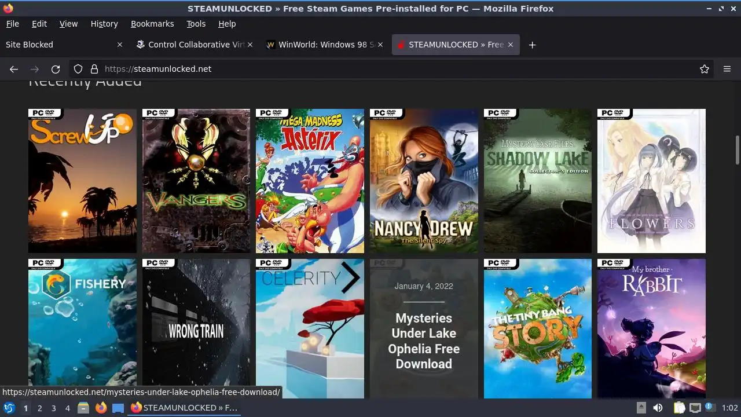This screenshot has width=741, height=417.
Task: Launch Firefox from the panel quick launcher
Action: click(101, 408)
